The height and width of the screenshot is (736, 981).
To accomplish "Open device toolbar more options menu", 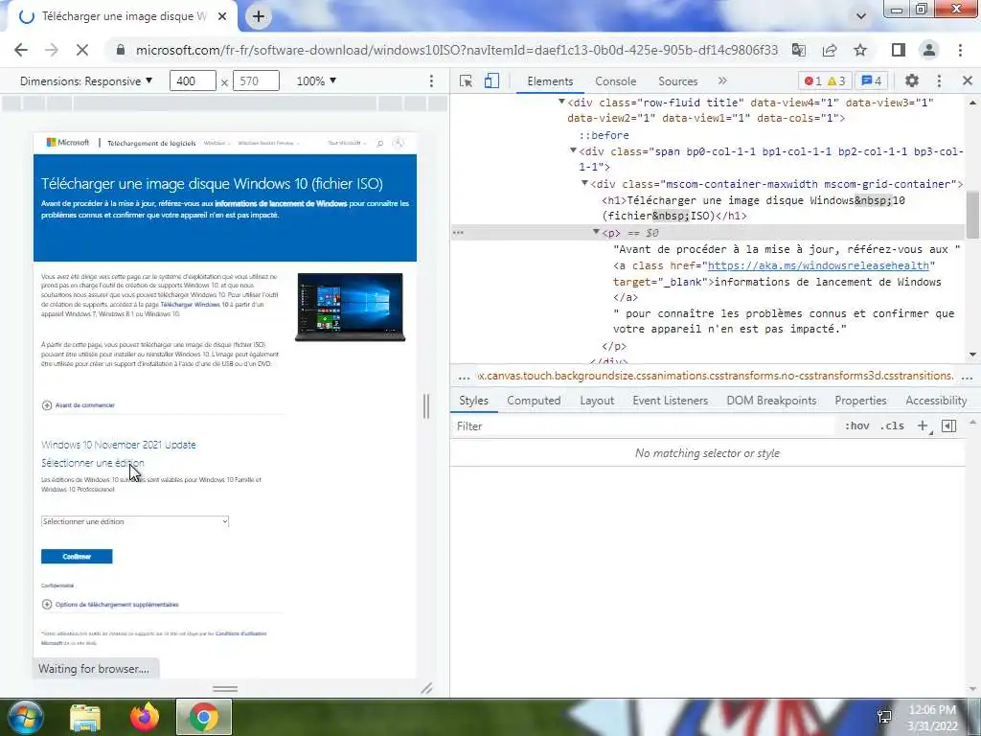I will tap(431, 81).
